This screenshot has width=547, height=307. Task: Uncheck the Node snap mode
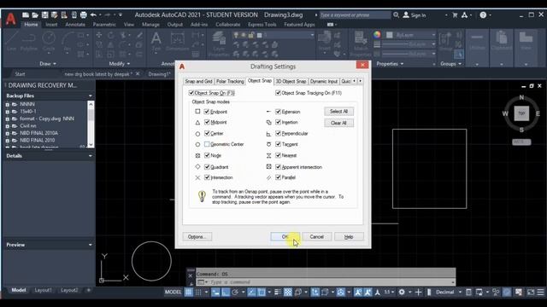tap(207, 155)
